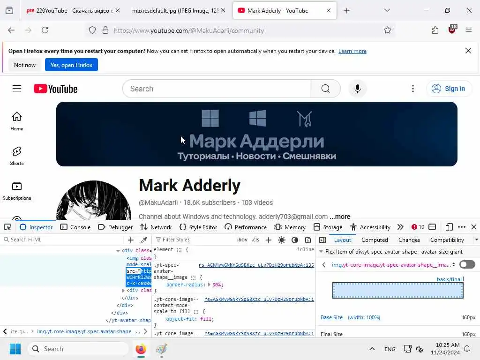Open the Firefox View icon
This screenshot has height=360, width=480.
tap(9, 11)
